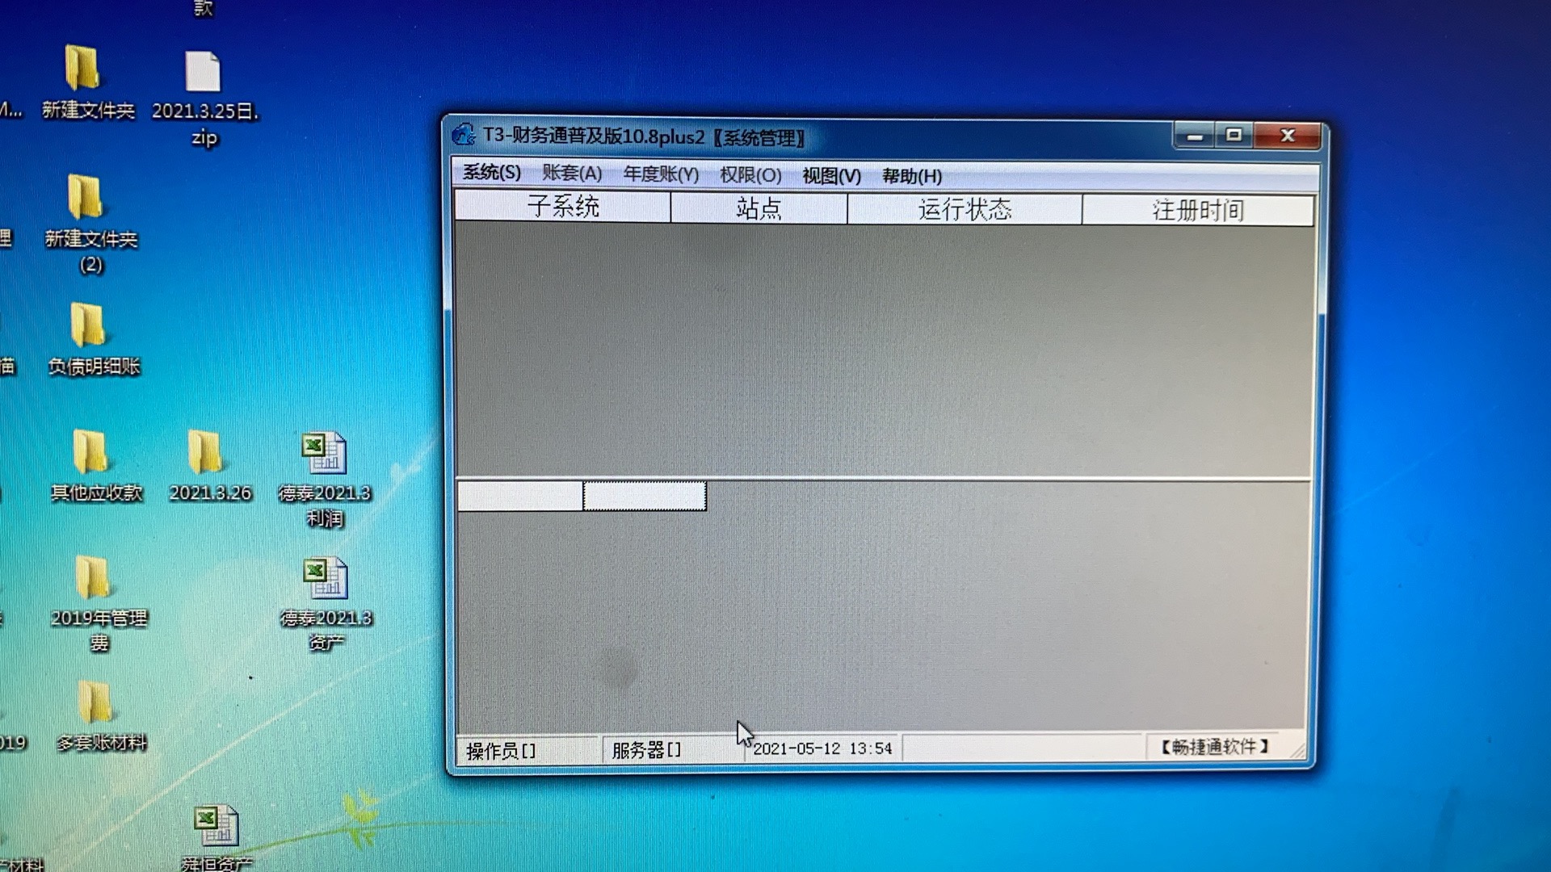The width and height of the screenshot is (1551, 872).
Task: Click the window title text T3-财务通普及版10.8plus2
Action: click(593, 136)
